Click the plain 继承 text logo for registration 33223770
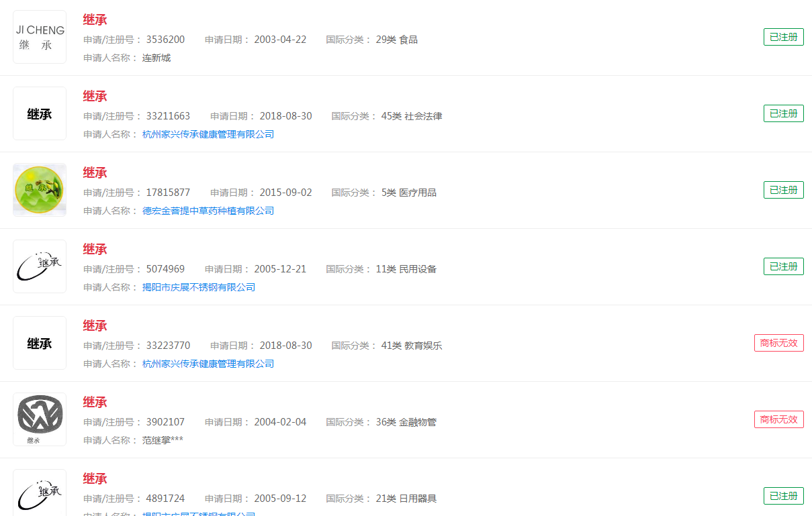Screen dimensions: 812x516 coord(40,343)
